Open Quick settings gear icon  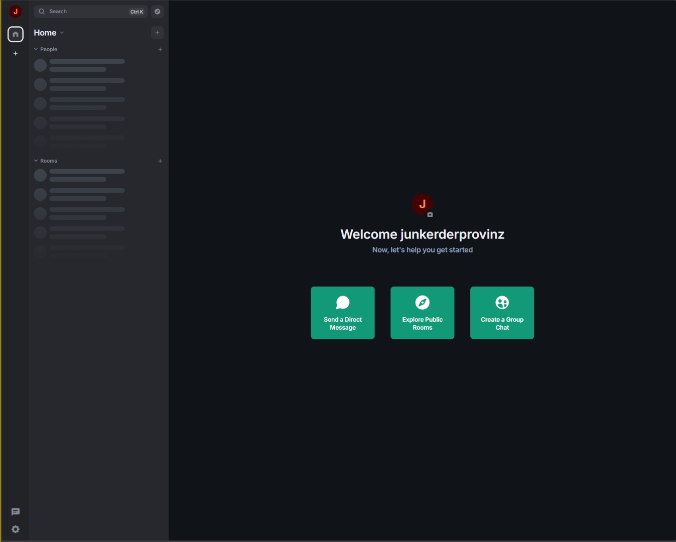[x=16, y=529]
